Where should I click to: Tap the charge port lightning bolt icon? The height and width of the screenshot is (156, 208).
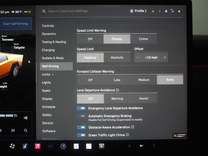29,62
